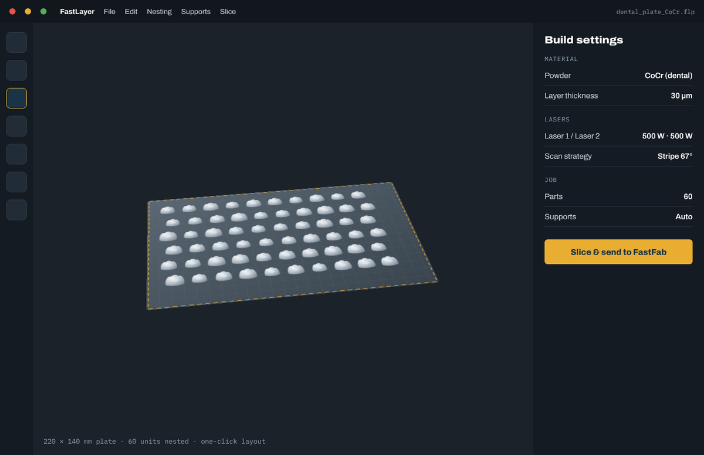Click the Laser 1 / Laser 2 power value
Image resolution: width=704 pixels, height=455 pixels.
point(667,136)
